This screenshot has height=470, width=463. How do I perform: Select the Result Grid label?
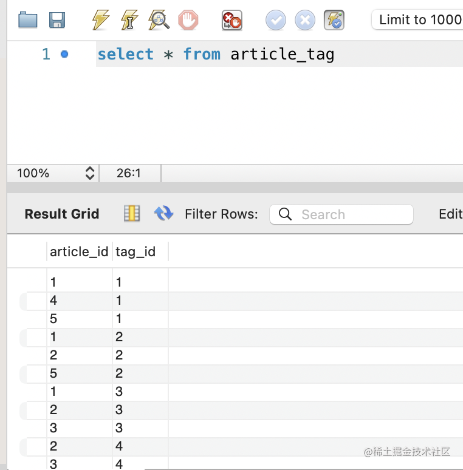coord(61,214)
